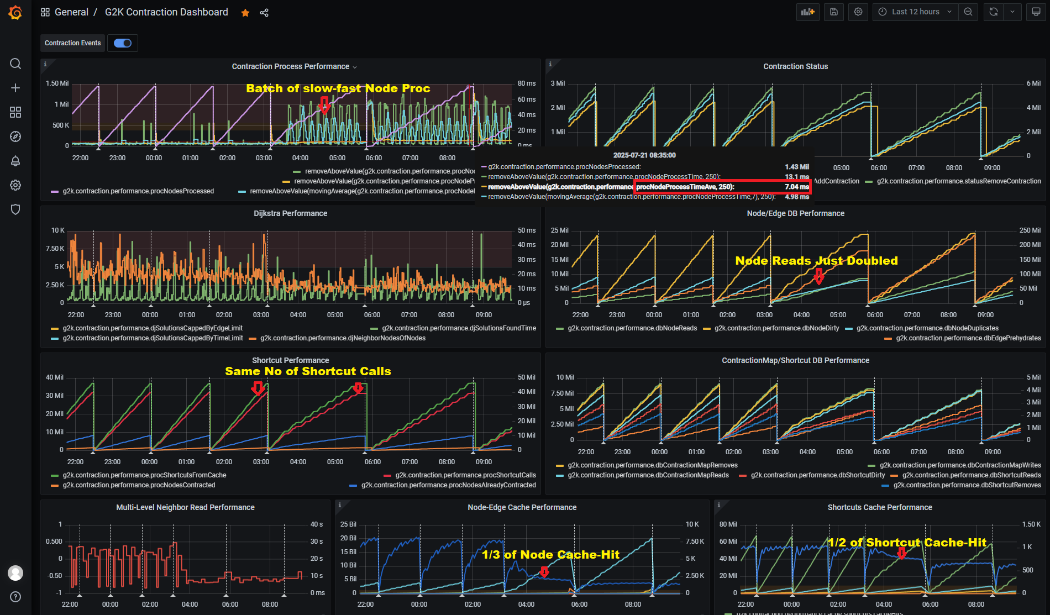Screen dimensions: 1050x615
Task: Share the dashboard using the share icon
Action: tap(264, 13)
